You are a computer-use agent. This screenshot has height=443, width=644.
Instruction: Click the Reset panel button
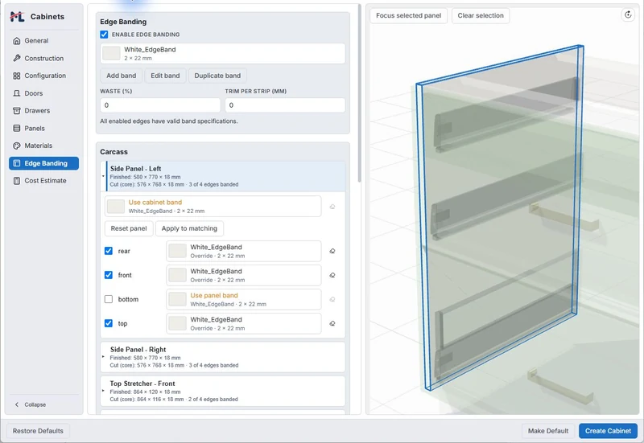(129, 228)
